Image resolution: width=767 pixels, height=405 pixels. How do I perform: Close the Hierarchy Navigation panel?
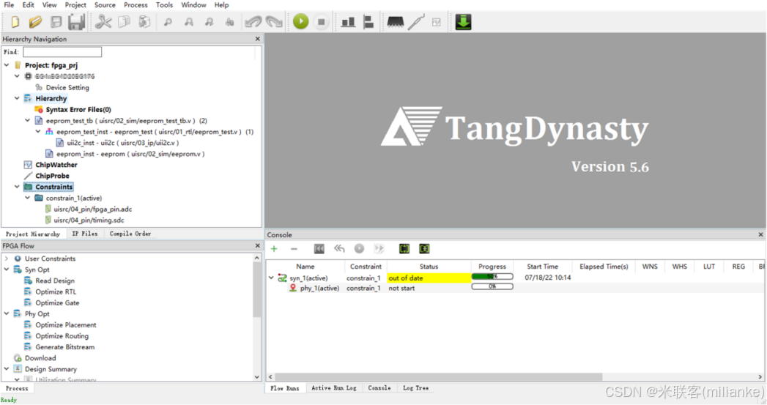click(258, 39)
